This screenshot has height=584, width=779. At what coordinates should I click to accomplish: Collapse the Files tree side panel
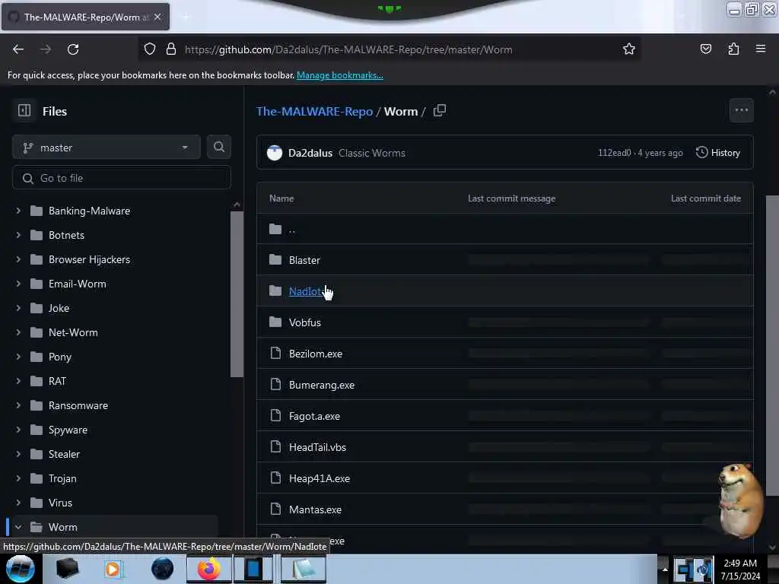(24, 111)
